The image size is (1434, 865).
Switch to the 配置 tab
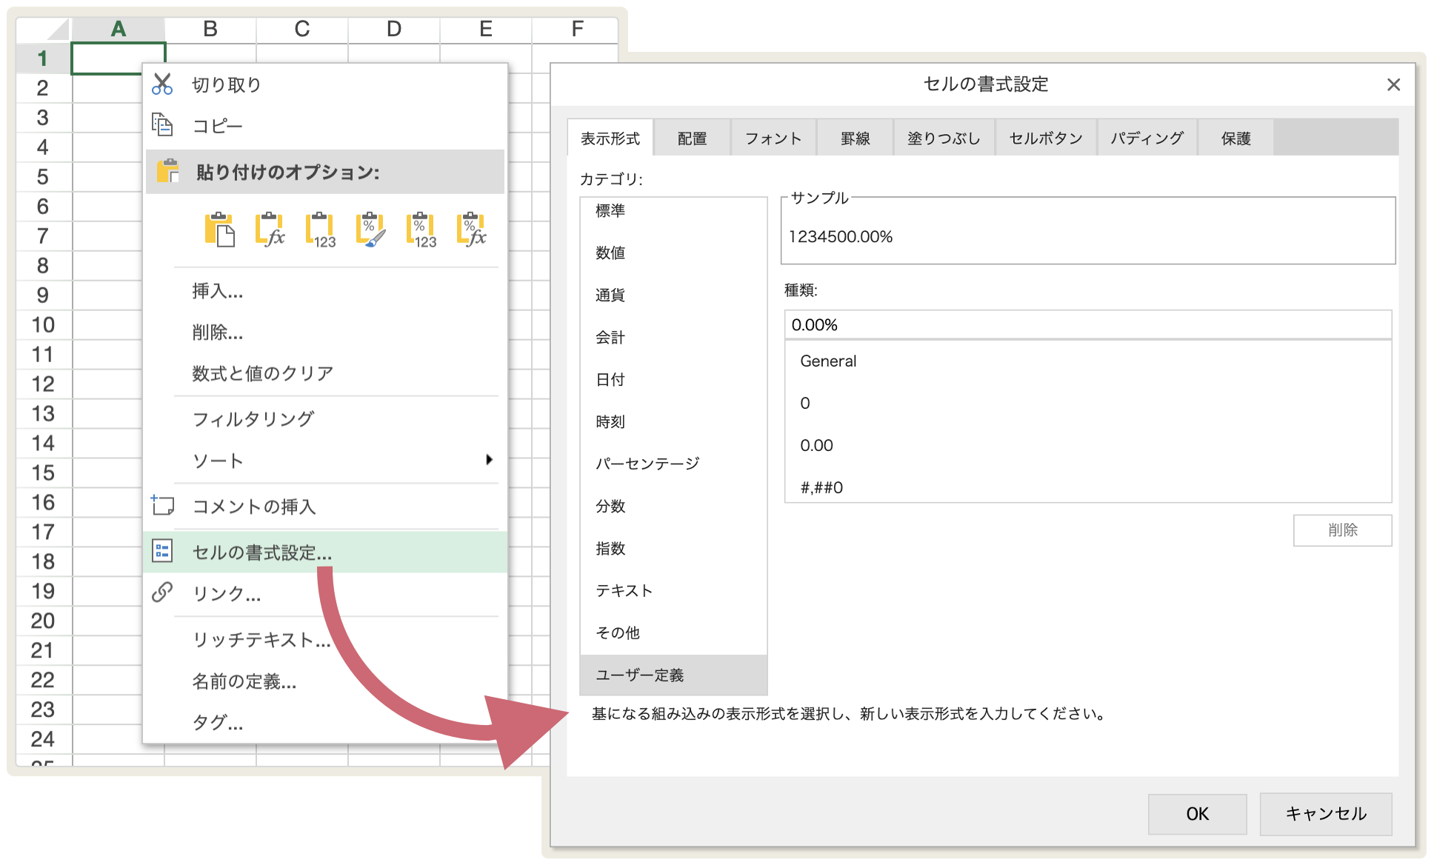coord(692,138)
